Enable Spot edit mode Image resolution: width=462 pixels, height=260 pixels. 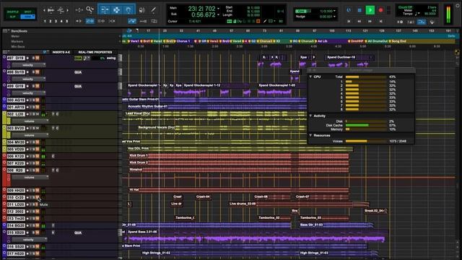[27, 12]
